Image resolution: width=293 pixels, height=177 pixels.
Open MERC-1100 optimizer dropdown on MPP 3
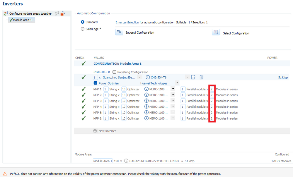[173, 101]
